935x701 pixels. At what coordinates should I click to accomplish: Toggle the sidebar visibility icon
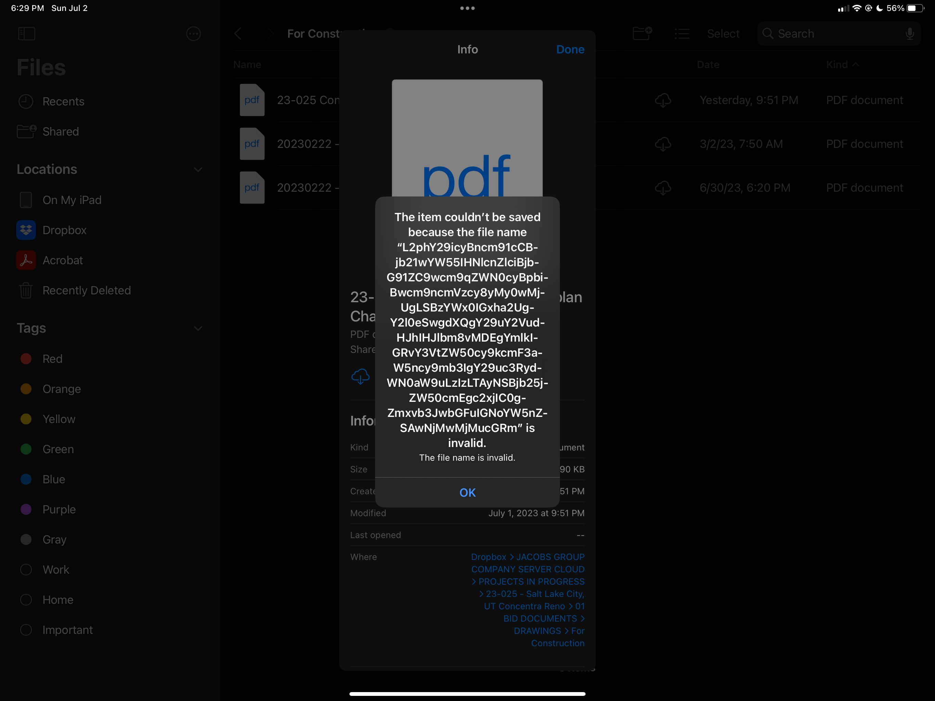click(26, 34)
